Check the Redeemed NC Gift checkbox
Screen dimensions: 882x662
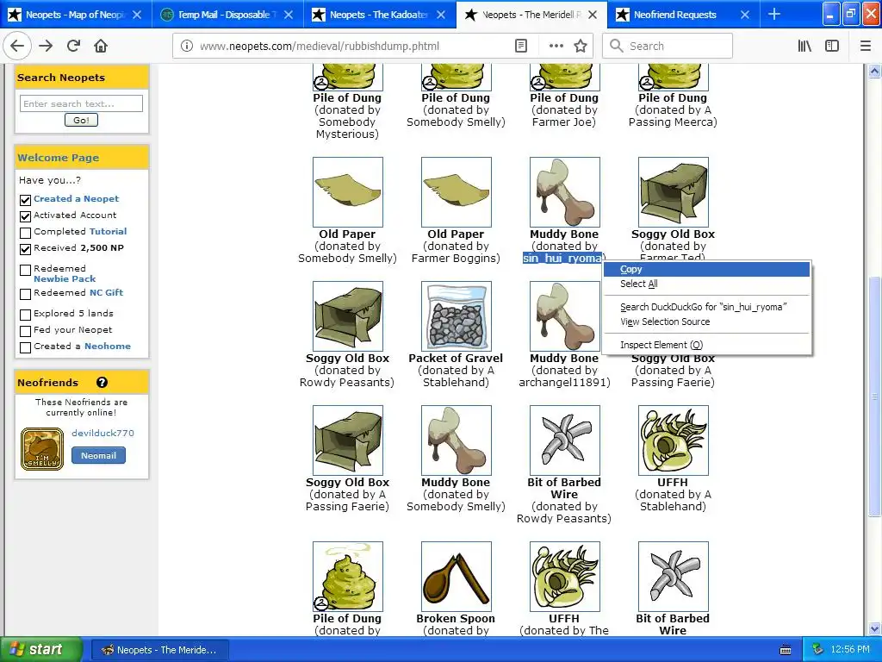[25, 294]
